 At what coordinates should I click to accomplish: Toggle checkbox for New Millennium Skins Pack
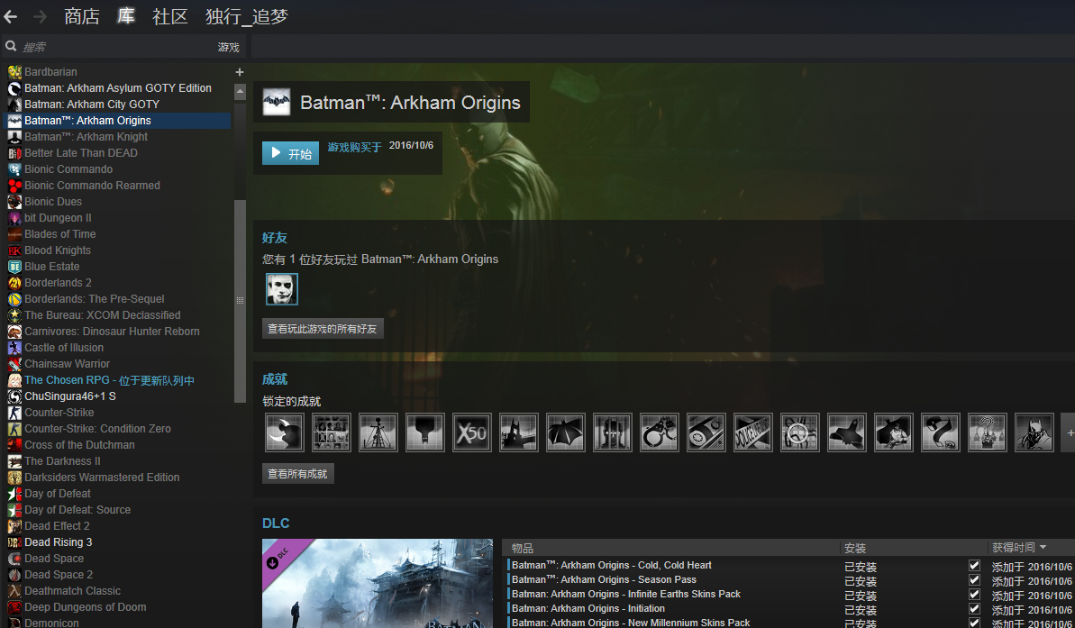[x=974, y=623]
